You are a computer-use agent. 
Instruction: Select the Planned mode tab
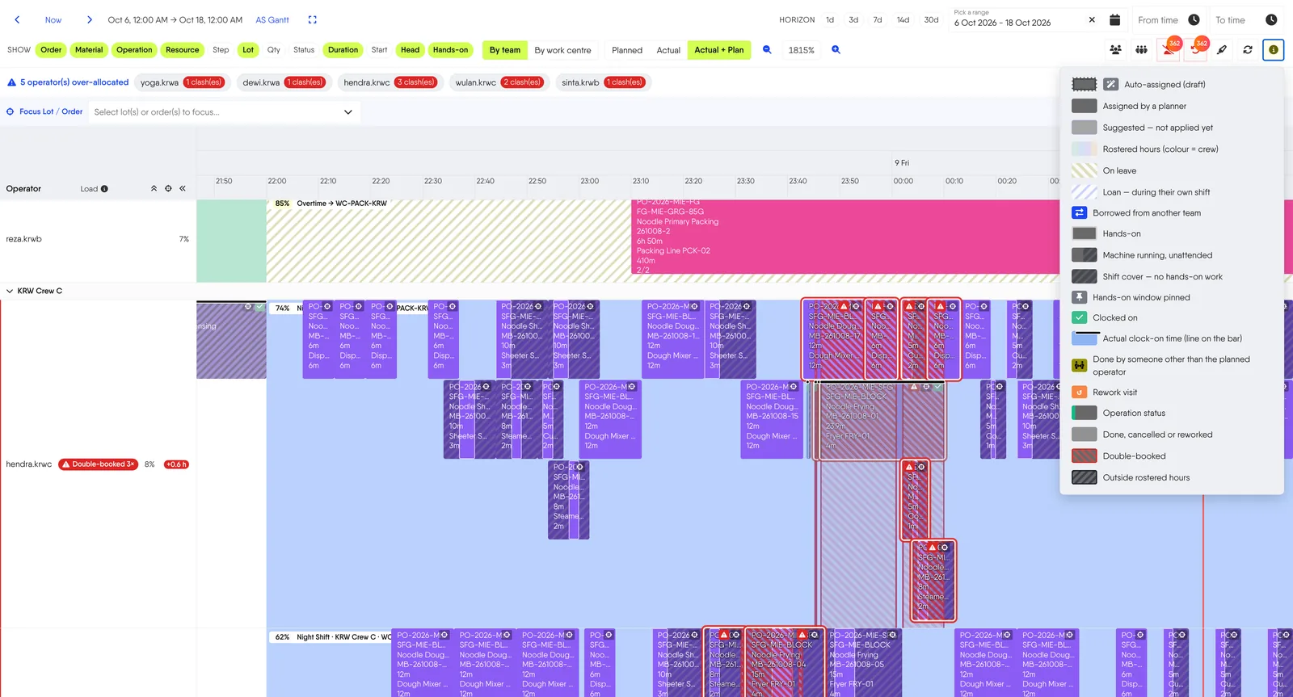[627, 50]
